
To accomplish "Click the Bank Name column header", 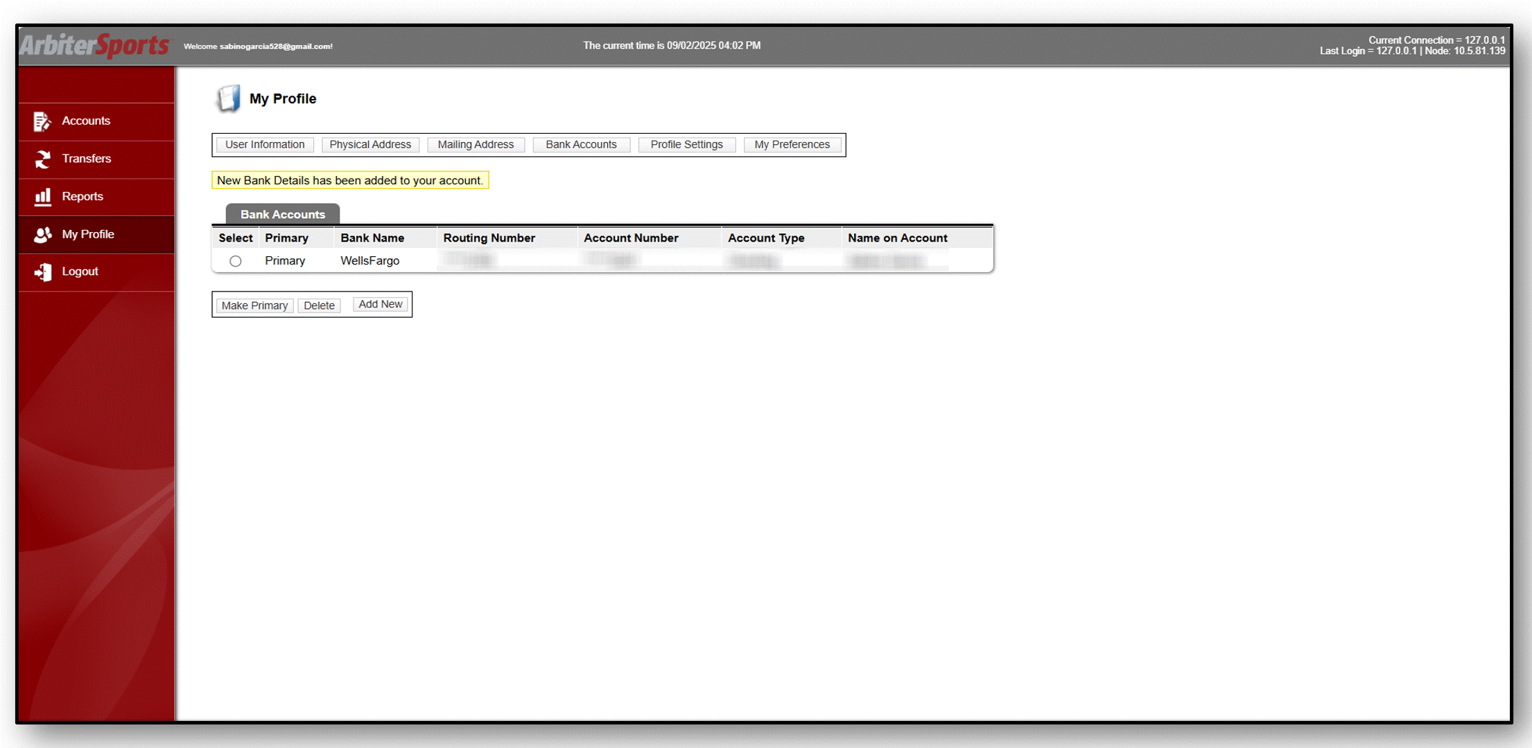I will coord(372,238).
